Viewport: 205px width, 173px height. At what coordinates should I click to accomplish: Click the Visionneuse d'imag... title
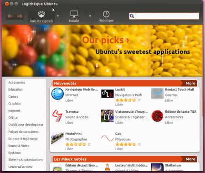[x=131, y=112]
